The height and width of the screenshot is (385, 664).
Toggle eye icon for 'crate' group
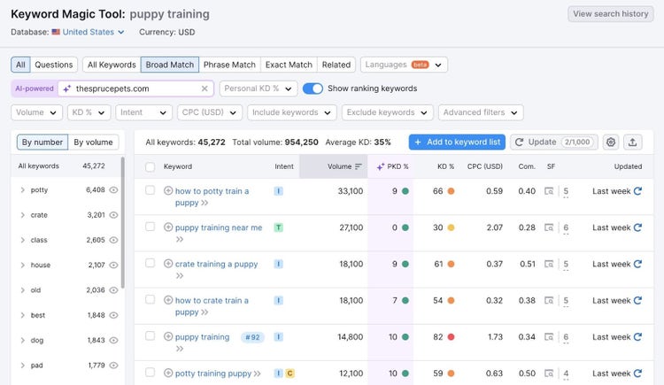click(113, 215)
